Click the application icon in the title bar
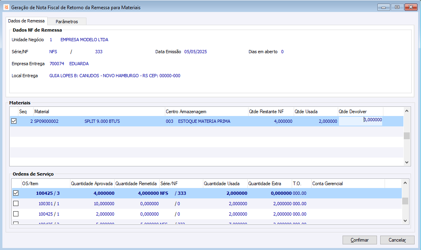Screen dimensions: 421x250 (6, 7)
